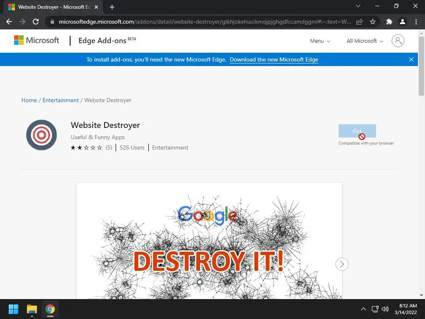Viewport: 425px width, 319px height.
Task: Click Compatible with your browser text
Action: (366, 143)
